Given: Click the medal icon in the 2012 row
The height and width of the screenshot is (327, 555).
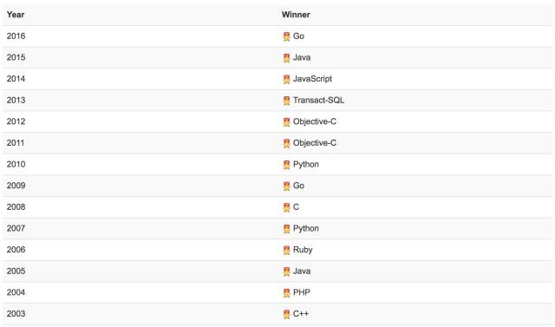Looking at the screenshot, I should (x=287, y=121).
